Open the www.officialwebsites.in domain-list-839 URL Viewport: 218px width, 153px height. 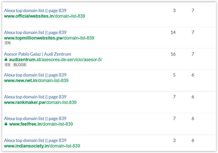pyautogui.click(x=44, y=16)
